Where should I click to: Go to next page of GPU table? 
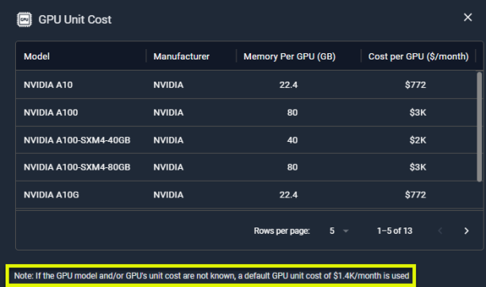point(466,231)
